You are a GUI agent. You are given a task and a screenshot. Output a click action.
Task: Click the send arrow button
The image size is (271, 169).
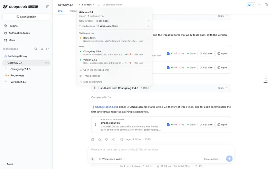[x=229, y=159]
